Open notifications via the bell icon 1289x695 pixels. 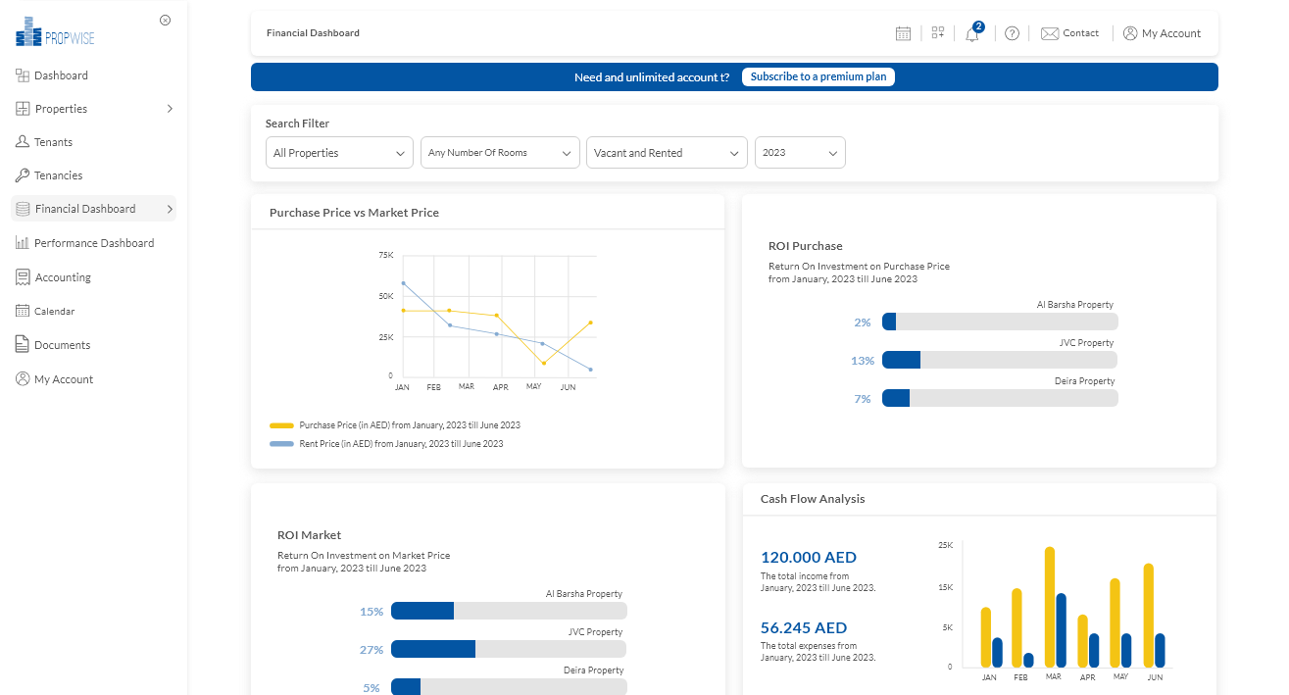(971, 33)
